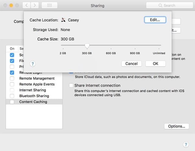
Task: Click the forward navigation arrow in toolbar
Action: pyautogui.click(x=35, y=5)
